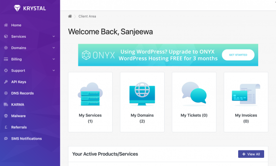Click the DNS Records globe icon
This screenshot has width=276, height=166.
[6, 93]
